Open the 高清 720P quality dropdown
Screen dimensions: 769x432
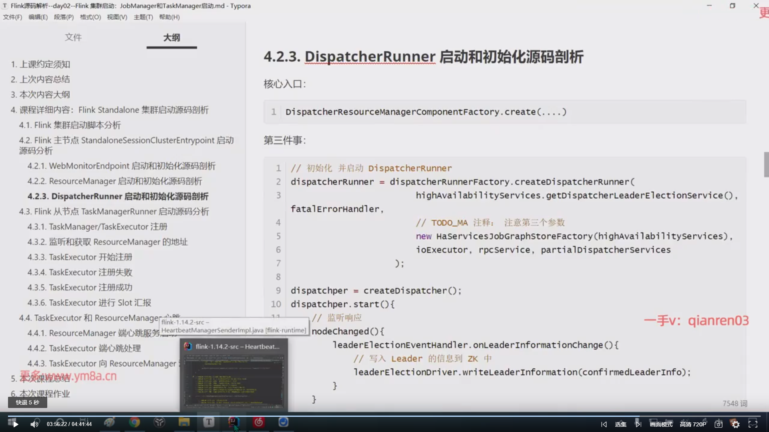pos(693,424)
